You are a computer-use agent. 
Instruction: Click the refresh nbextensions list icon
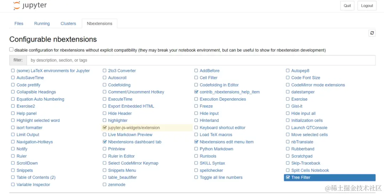[372, 33]
